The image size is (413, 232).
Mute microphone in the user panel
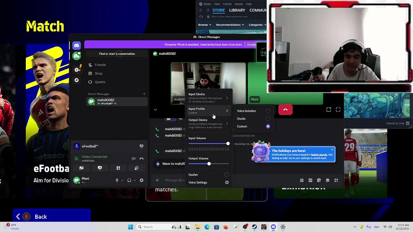(x=117, y=180)
